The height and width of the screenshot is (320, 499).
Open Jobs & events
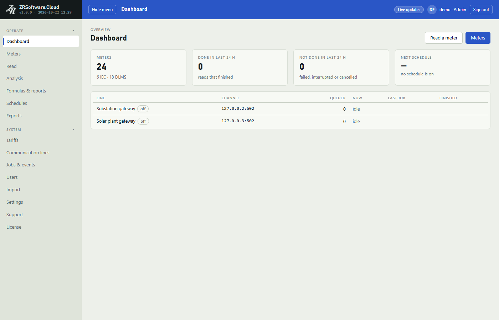click(x=41, y=165)
